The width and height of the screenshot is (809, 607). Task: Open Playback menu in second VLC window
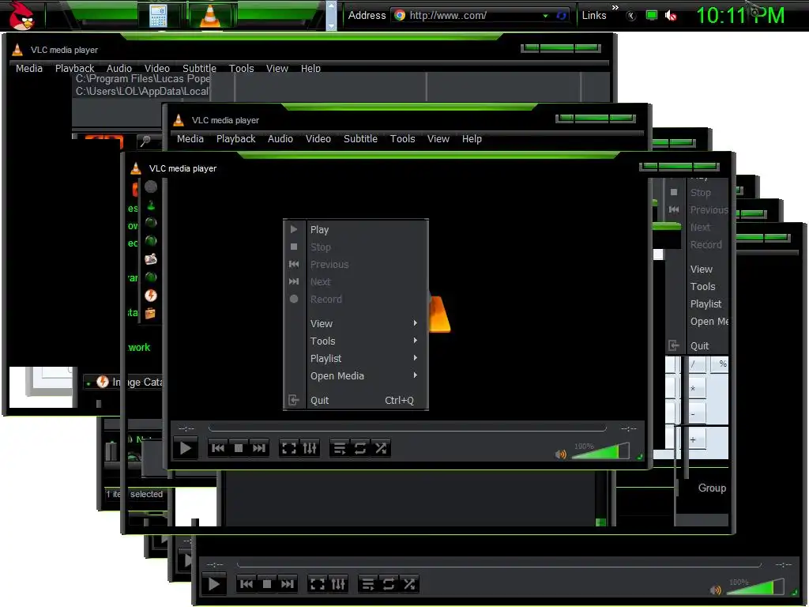[x=235, y=139]
